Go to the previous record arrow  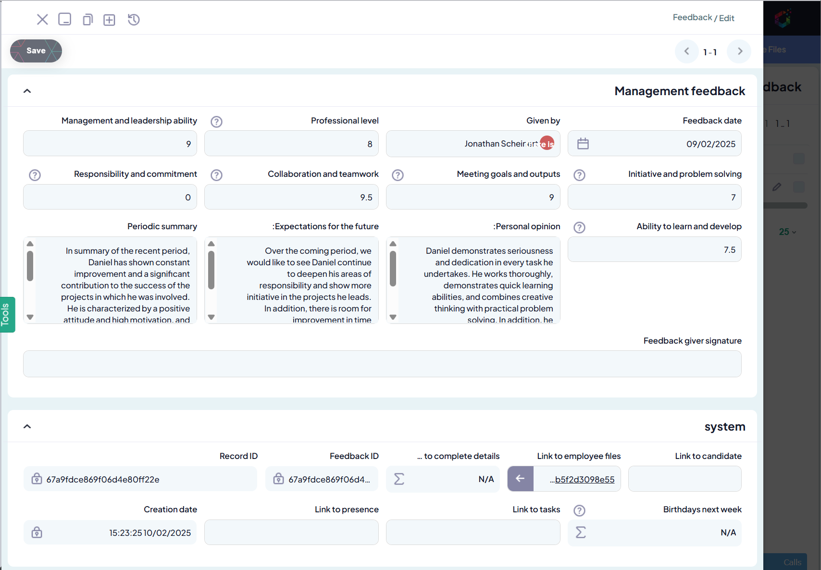point(687,51)
